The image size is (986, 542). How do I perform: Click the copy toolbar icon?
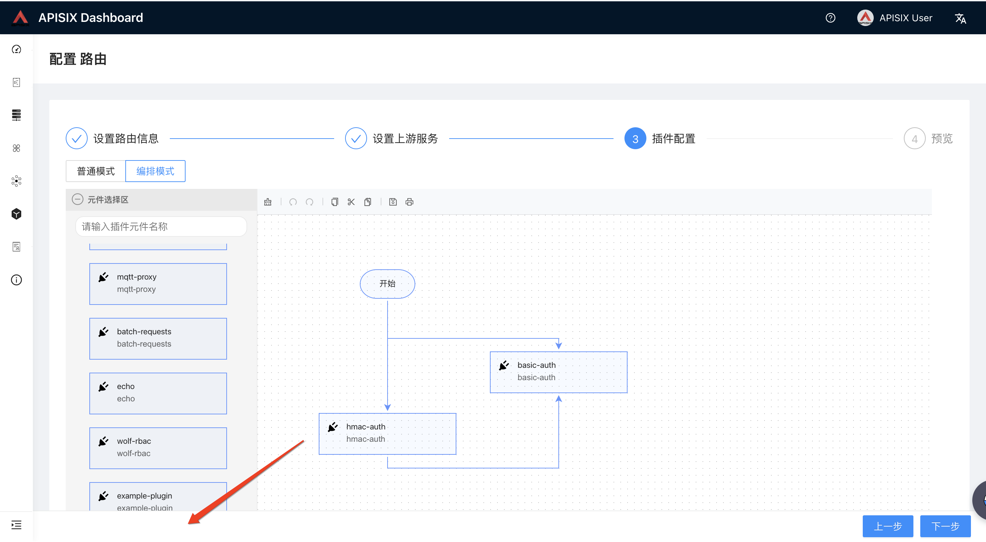coord(334,202)
